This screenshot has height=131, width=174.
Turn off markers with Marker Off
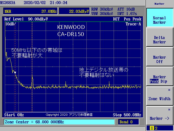coord(160,57)
